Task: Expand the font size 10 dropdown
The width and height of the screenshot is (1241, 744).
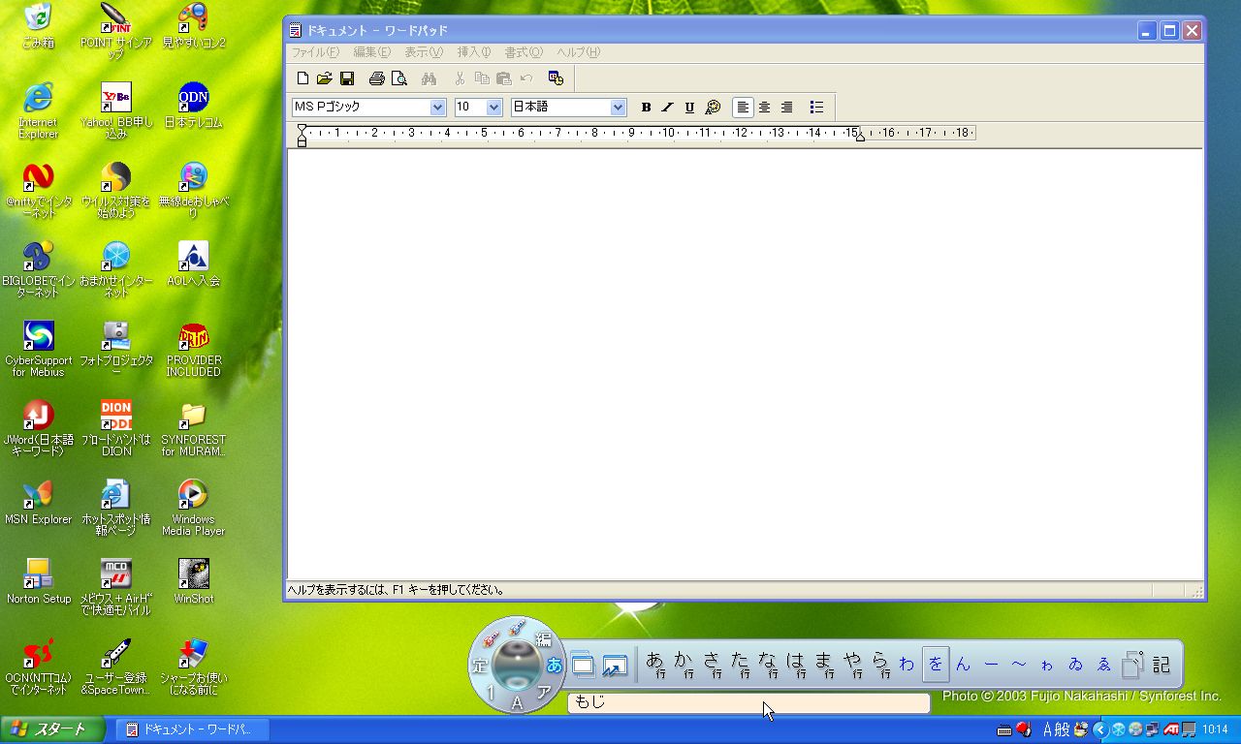Action: [x=493, y=108]
